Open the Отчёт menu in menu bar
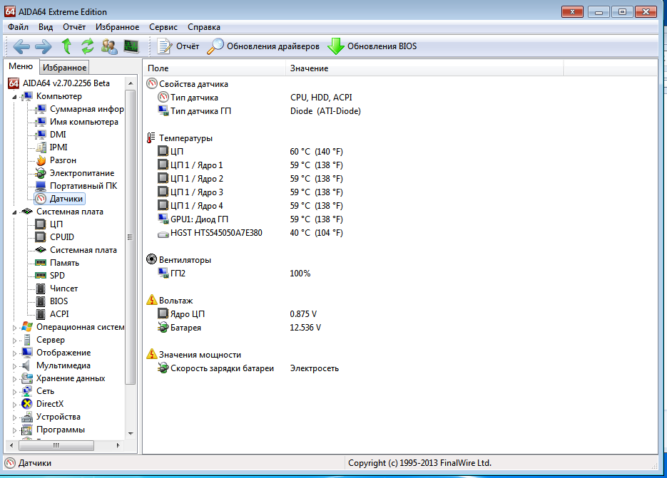Image resolution: width=667 pixels, height=478 pixels. 74,27
